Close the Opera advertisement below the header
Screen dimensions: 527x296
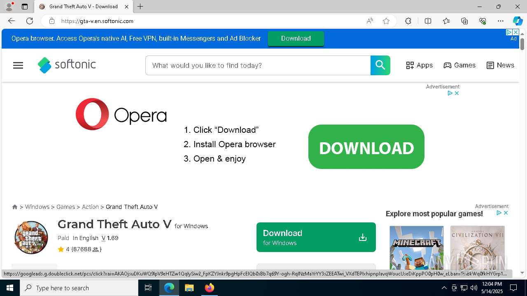(x=457, y=93)
